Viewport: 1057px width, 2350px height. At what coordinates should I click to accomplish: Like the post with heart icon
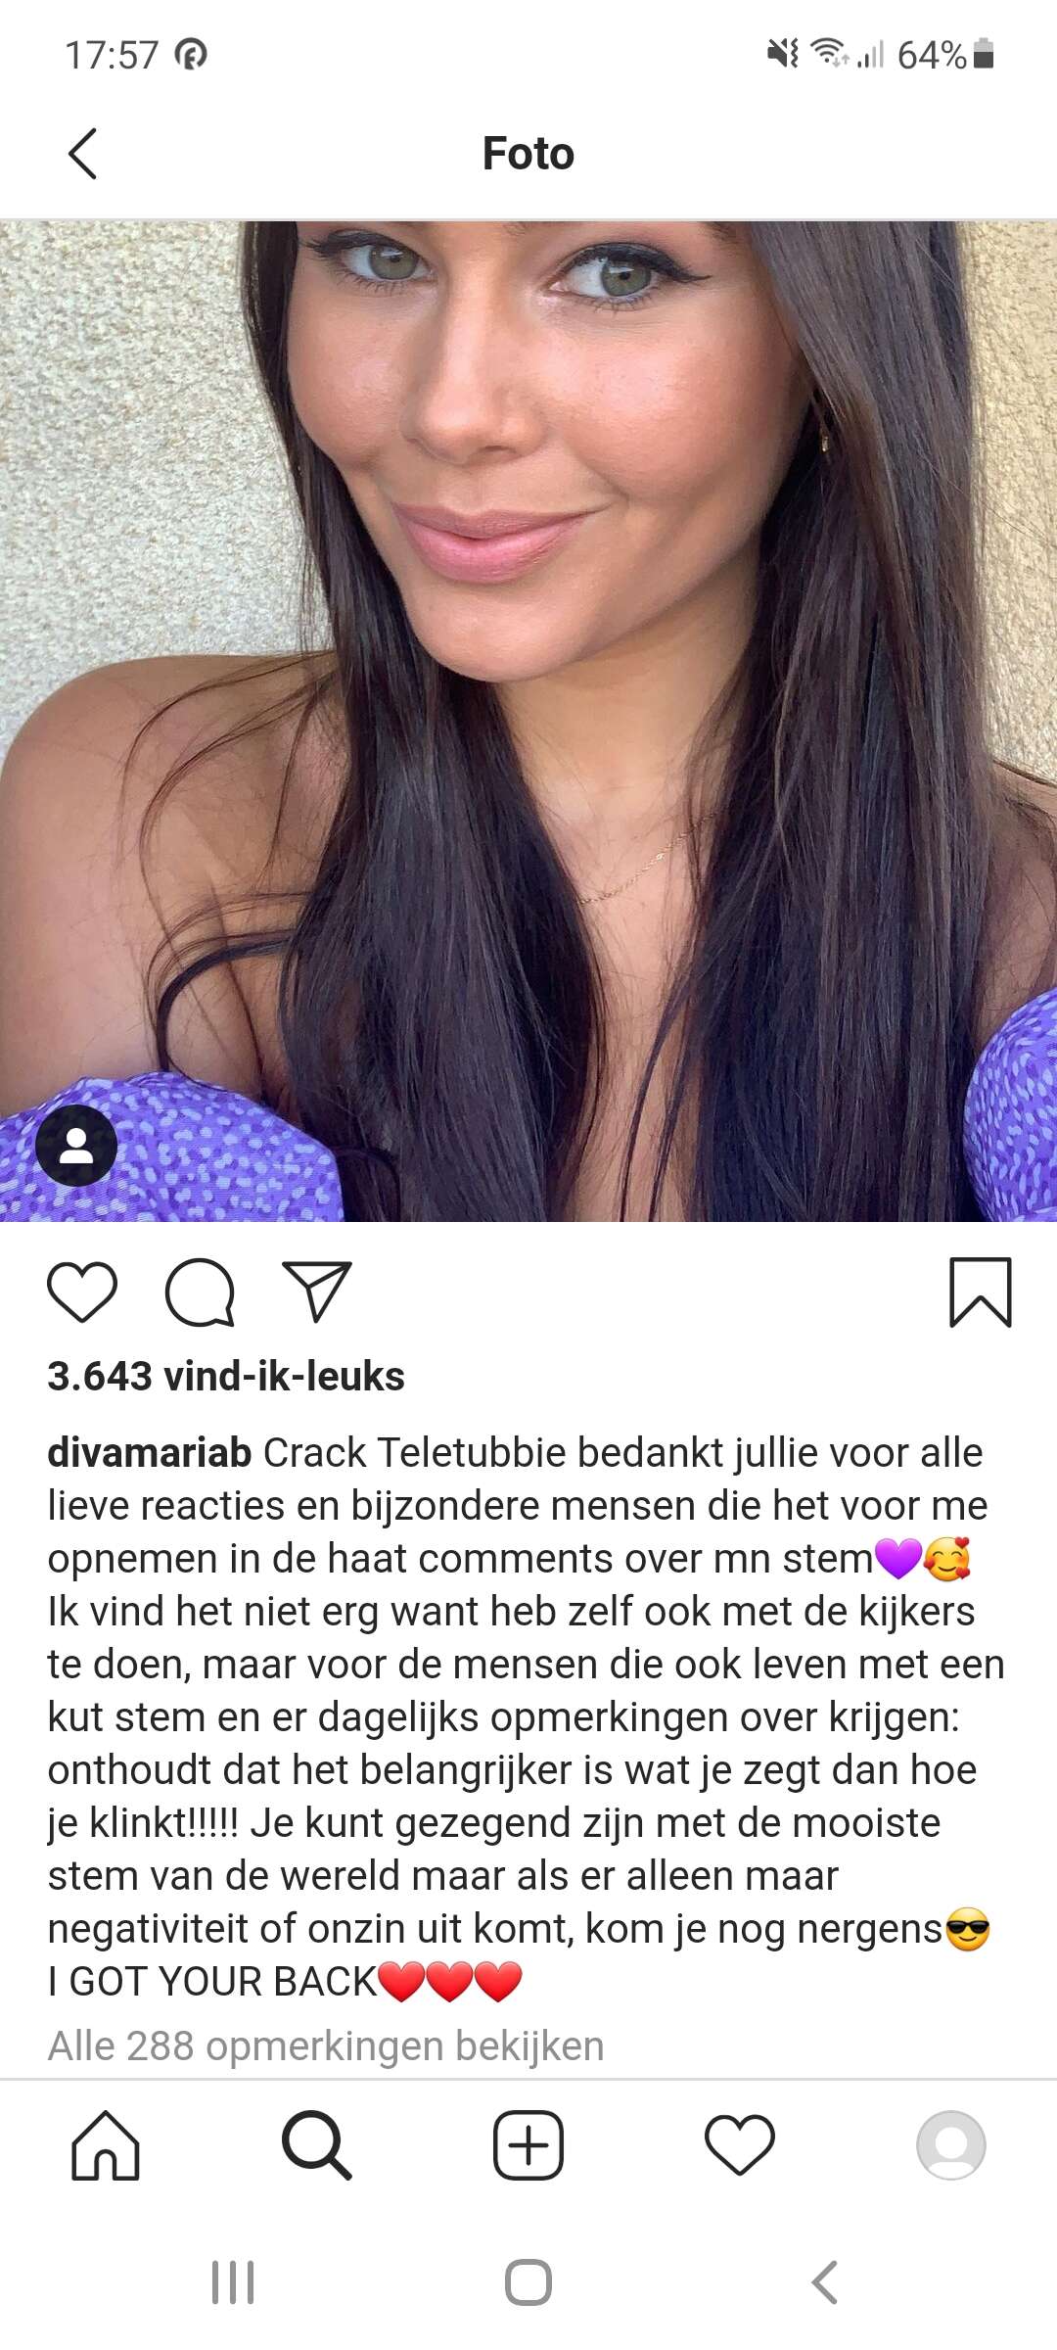82,1292
